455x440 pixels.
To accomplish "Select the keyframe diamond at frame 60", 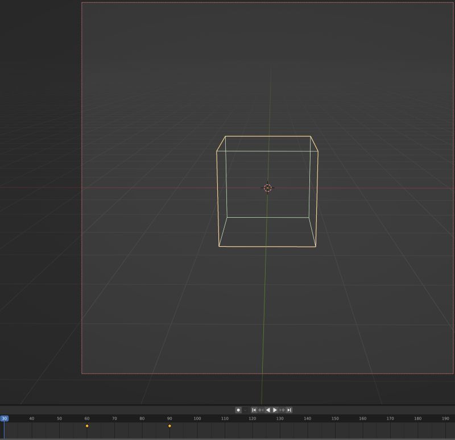I will click(87, 425).
